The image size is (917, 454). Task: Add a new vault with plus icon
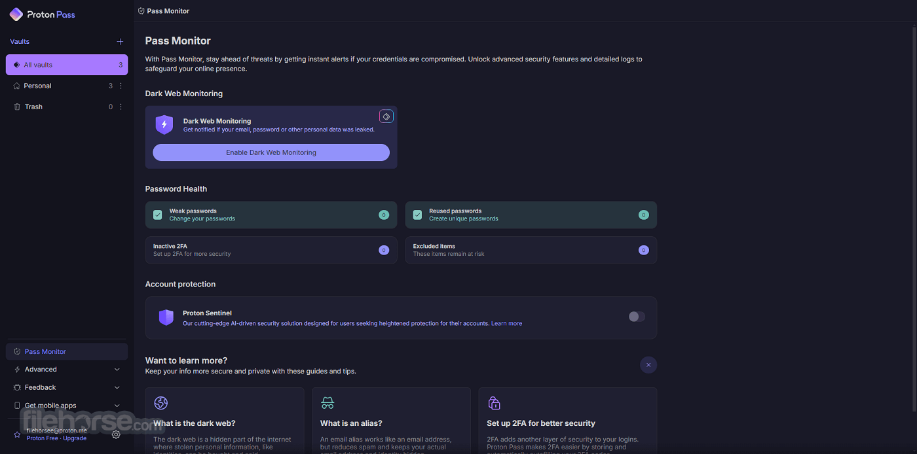(x=120, y=42)
